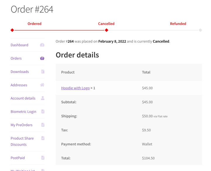Open the Dashboard menu link
Viewport: 211px width, 171px height.
[20, 45]
